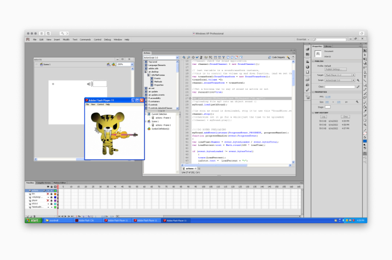Select the Eraser tool
Screen dimensions: 392x260
coord(365,115)
